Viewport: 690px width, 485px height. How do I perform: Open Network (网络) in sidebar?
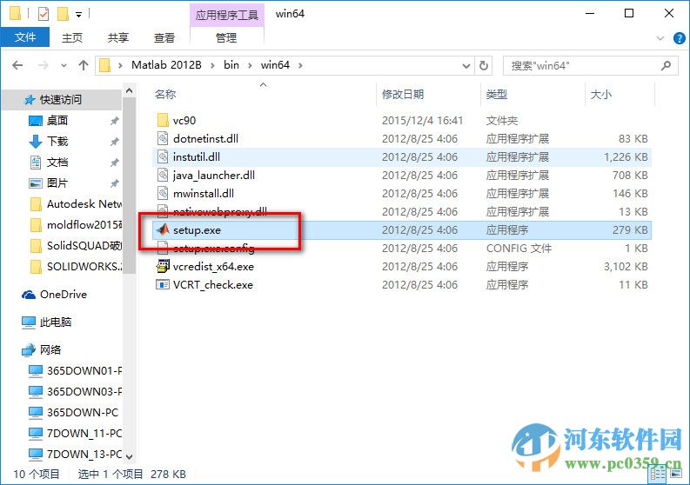[x=50, y=349]
